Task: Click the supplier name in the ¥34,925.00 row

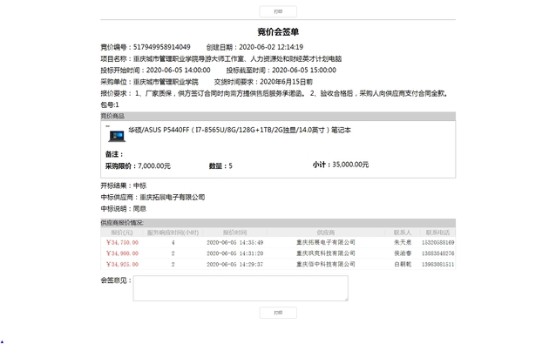Action: click(x=326, y=264)
